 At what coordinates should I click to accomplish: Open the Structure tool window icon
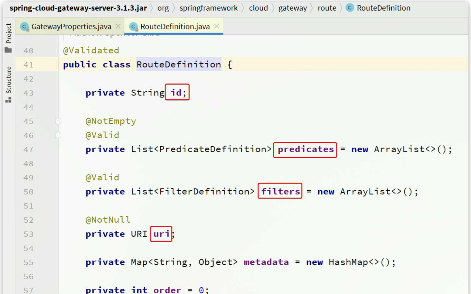[x=8, y=100]
